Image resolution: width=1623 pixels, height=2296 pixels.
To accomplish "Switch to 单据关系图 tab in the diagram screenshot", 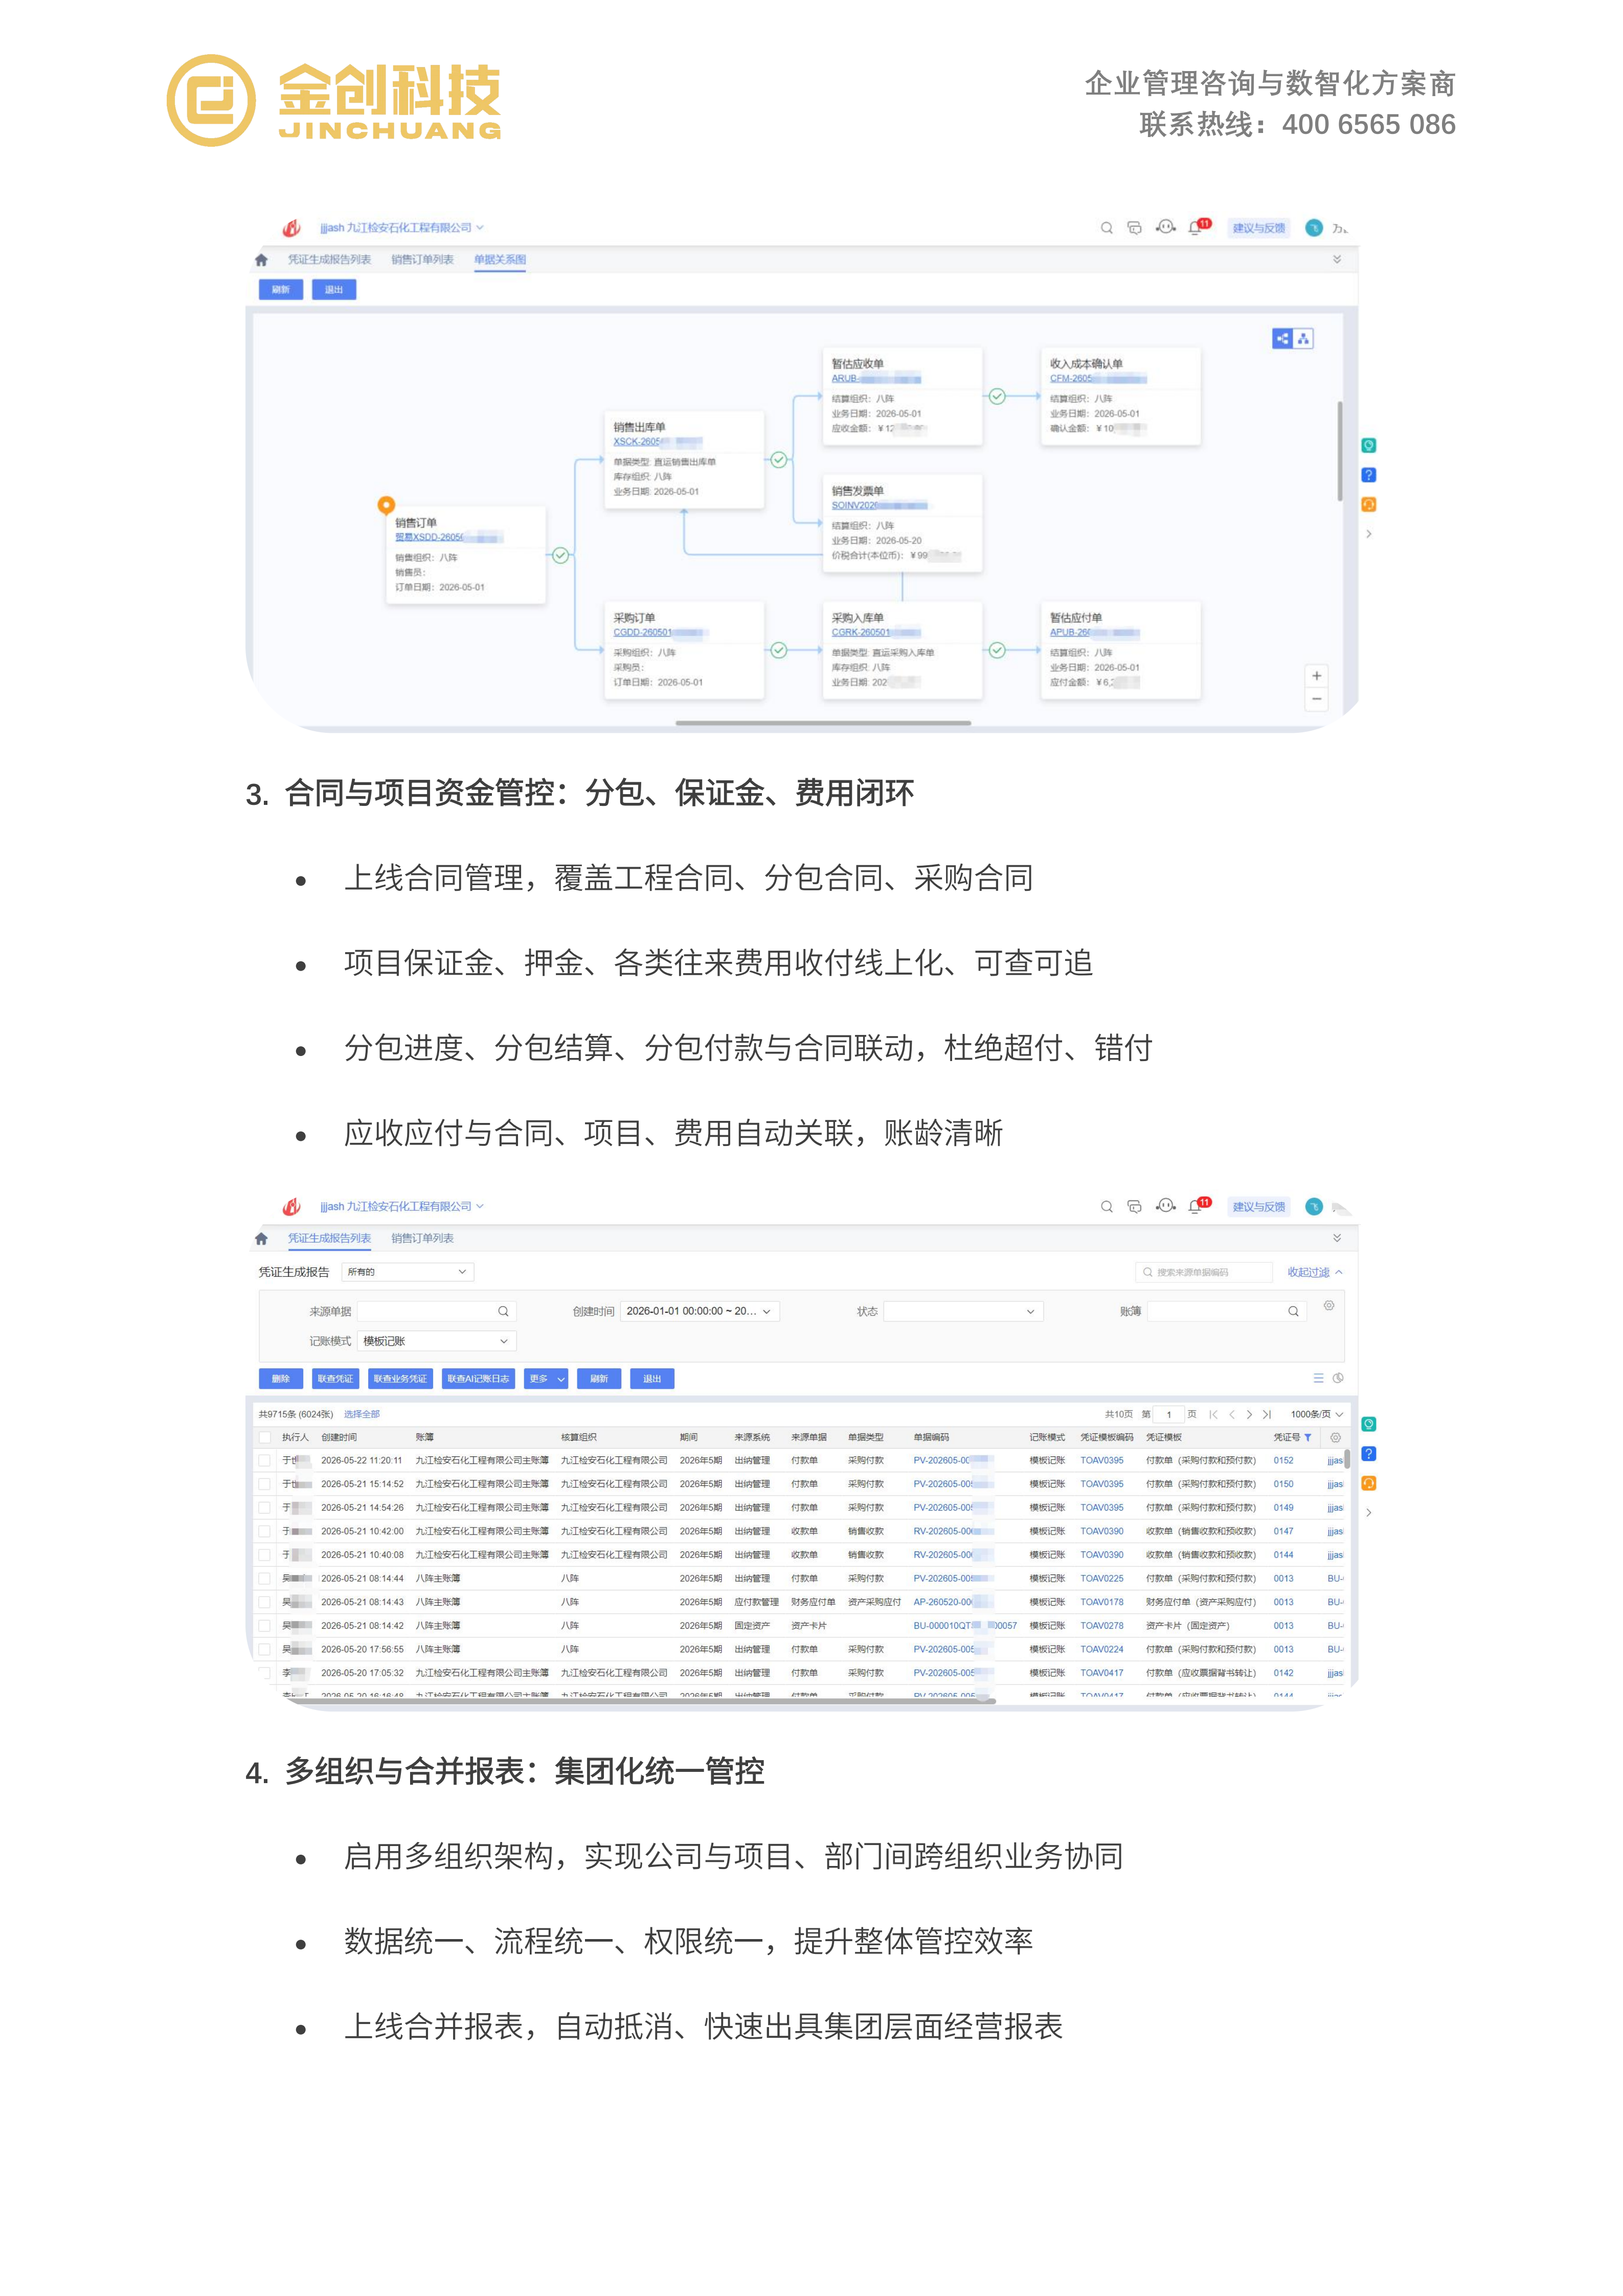I will [500, 260].
